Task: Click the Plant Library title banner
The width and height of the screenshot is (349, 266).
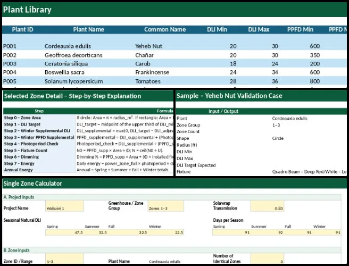Action: point(174,10)
